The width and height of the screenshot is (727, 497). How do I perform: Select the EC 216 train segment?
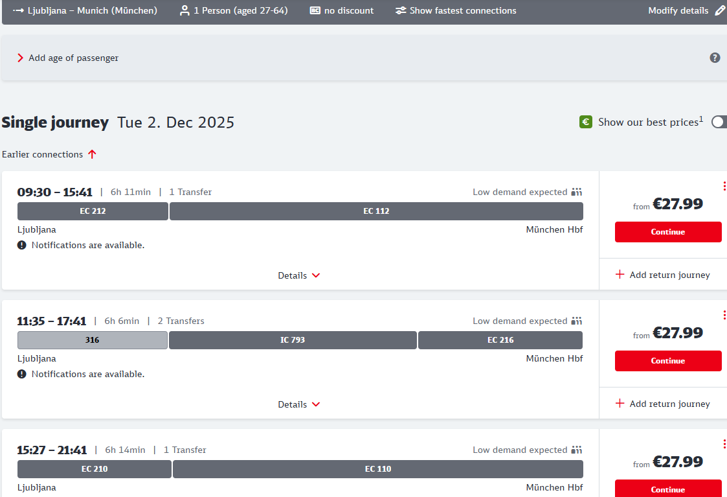click(x=500, y=340)
